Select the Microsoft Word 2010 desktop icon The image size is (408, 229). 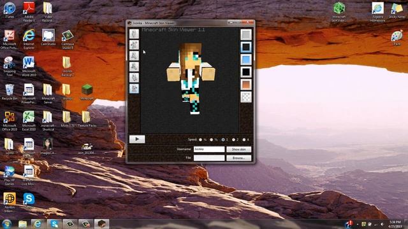click(29, 66)
